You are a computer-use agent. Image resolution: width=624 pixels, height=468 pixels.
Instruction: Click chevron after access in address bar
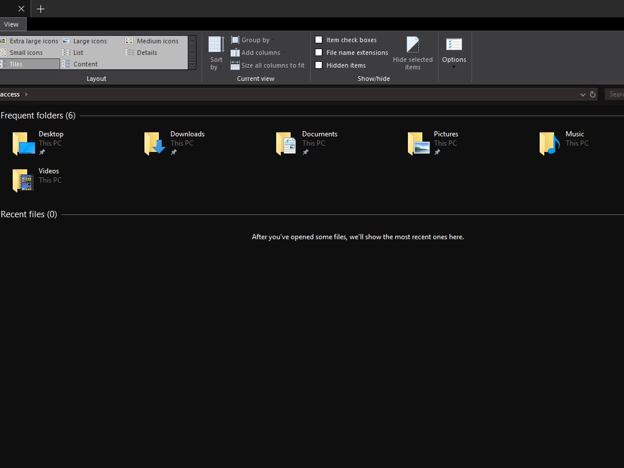point(26,94)
